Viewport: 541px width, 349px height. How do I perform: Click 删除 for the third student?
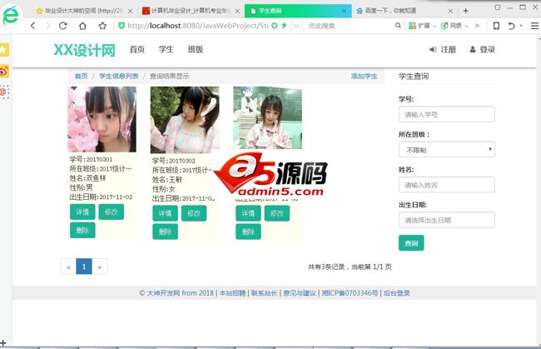click(248, 232)
